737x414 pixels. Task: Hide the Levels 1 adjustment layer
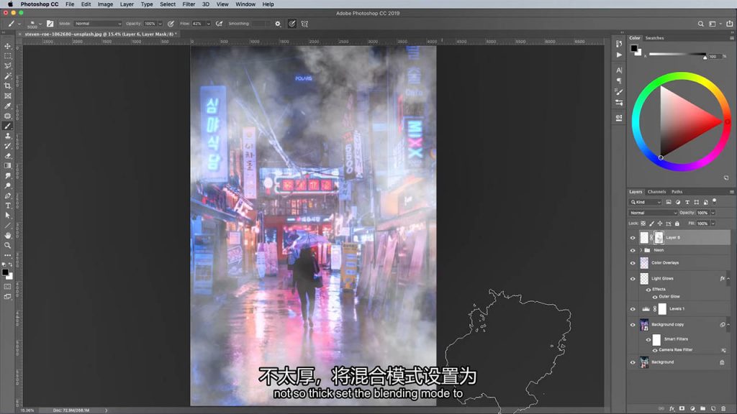tap(633, 309)
